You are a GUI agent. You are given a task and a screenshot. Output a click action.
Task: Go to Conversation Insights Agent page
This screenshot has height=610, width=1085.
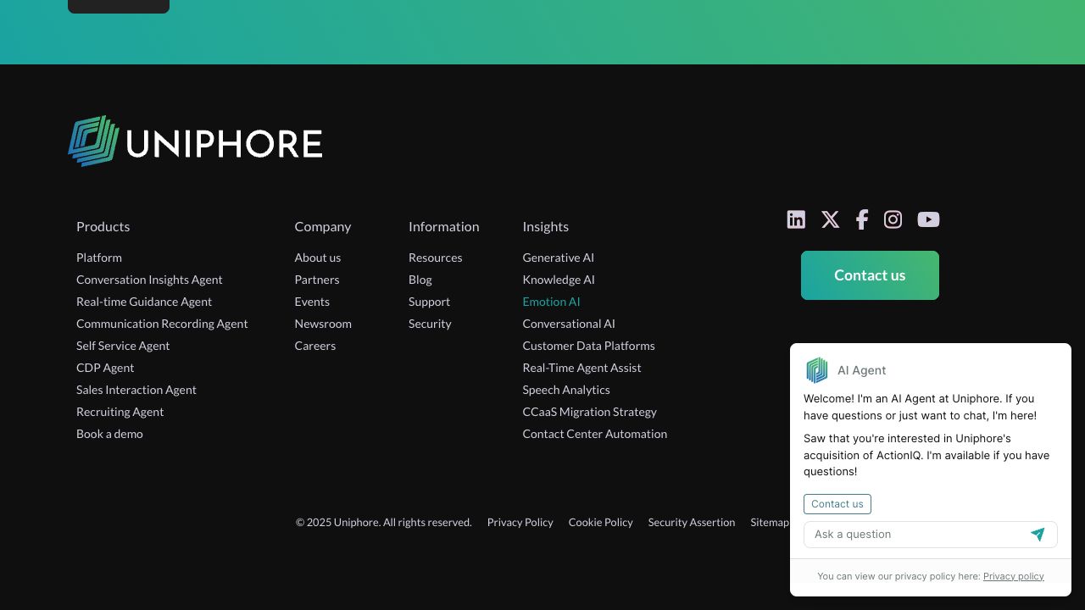tap(149, 280)
